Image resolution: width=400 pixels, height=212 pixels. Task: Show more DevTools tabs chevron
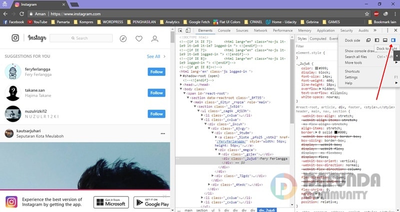374,30
